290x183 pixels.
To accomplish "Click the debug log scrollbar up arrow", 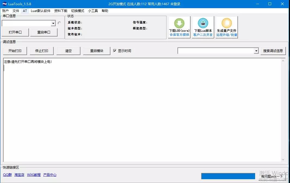I will 283,61.
